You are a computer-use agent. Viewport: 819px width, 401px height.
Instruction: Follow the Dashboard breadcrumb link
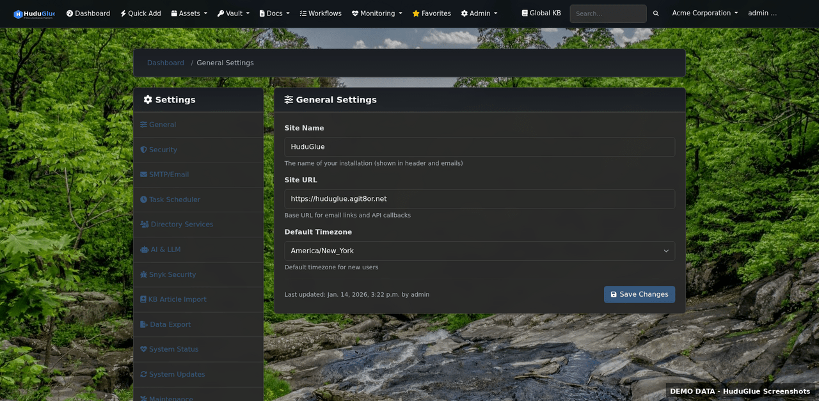[x=166, y=63]
